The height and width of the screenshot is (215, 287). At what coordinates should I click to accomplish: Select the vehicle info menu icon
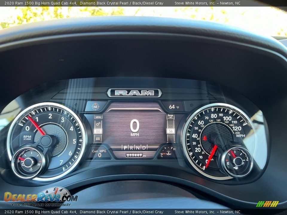98,138
